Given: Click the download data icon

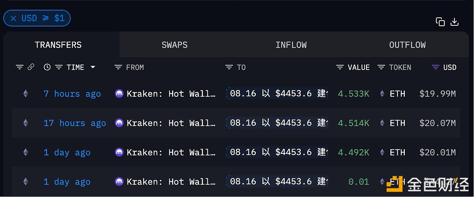Looking at the screenshot, I should pos(454,22).
